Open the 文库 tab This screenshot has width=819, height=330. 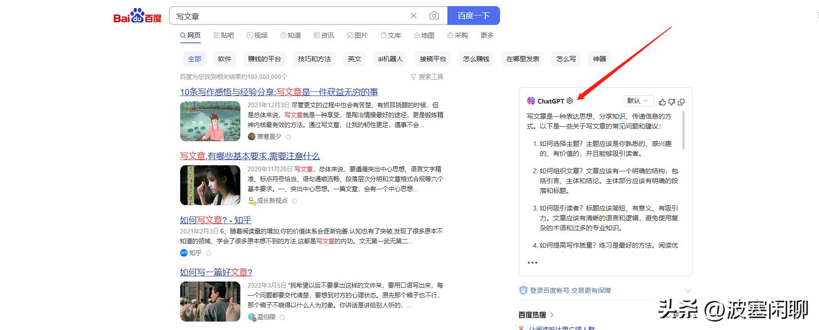[391, 35]
